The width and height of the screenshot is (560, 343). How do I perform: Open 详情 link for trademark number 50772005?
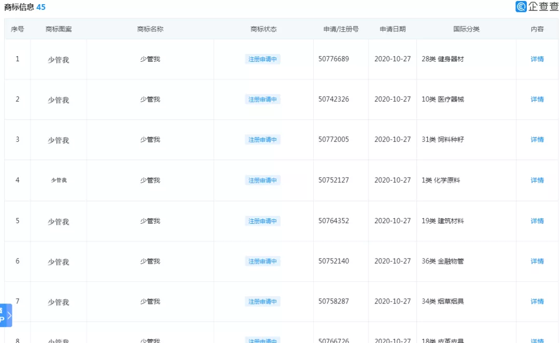point(537,139)
